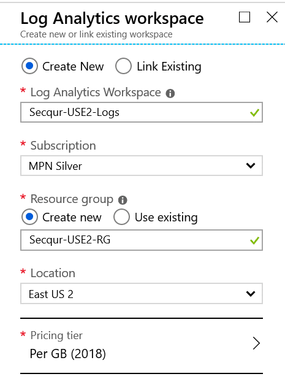Choose the Link Existing workspace option

(123, 66)
